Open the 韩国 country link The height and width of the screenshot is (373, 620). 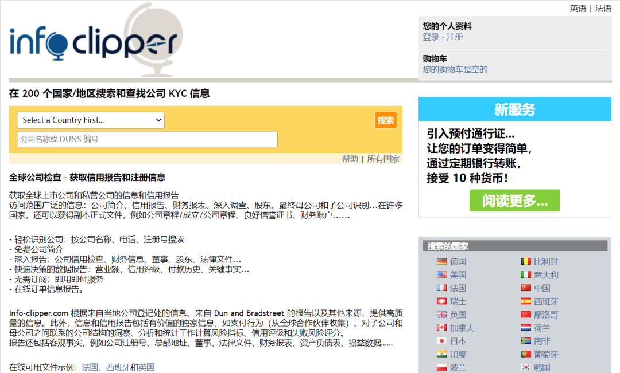(x=542, y=367)
